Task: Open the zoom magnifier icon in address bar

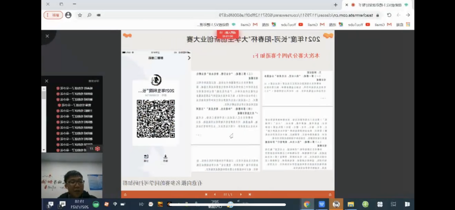Action: tap(89, 15)
